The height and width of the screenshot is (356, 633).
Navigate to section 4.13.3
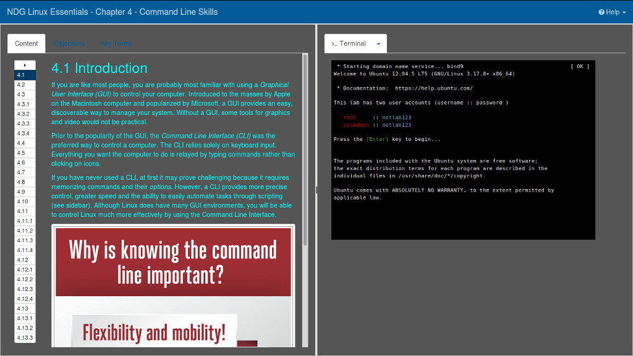click(25, 337)
